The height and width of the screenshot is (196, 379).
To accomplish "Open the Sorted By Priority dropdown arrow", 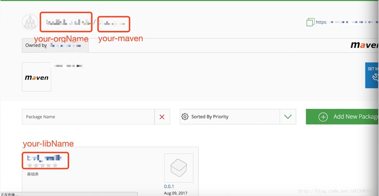I will pyautogui.click(x=288, y=117).
